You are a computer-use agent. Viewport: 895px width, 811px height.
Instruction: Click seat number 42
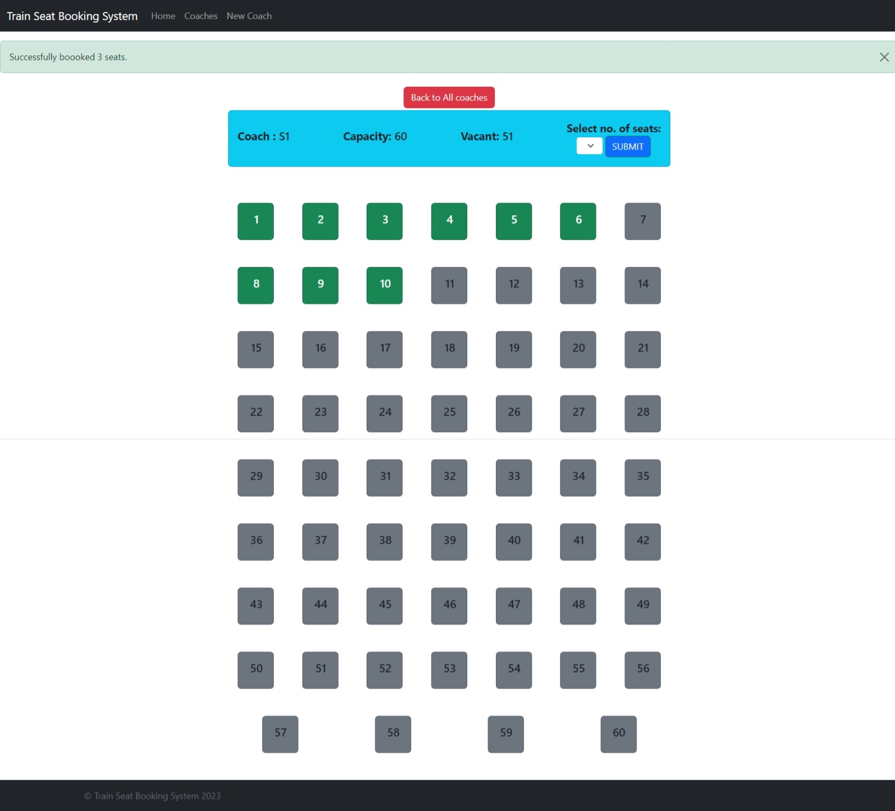(x=642, y=541)
